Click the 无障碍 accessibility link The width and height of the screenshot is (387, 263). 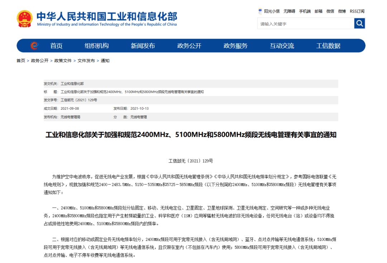[289, 11]
